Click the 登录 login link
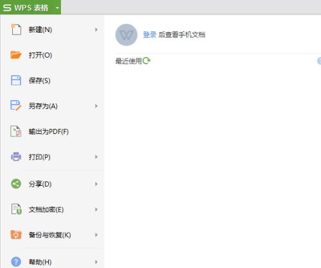The image size is (321, 268). click(x=150, y=35)
